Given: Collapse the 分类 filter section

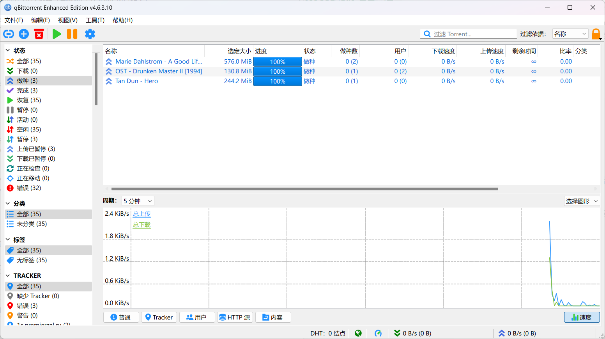Looking at the screenshot, I should click(x=8, y=203).
